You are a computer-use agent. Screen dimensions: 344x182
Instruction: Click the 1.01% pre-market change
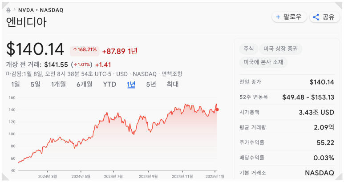tap(81, 65)
